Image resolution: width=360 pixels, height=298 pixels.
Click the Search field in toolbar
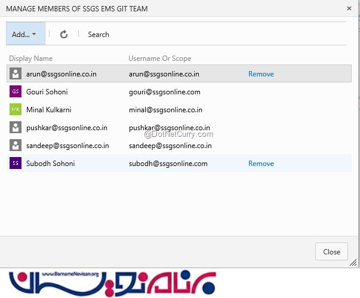pos(99,35)
